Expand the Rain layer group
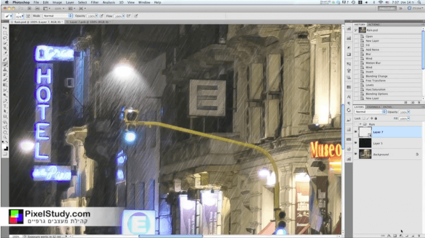Screen dimensions: 425x238 click(360, 124)
